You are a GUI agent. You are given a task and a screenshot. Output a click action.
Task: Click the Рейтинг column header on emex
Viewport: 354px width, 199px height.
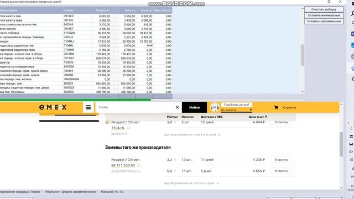(173, 117)
